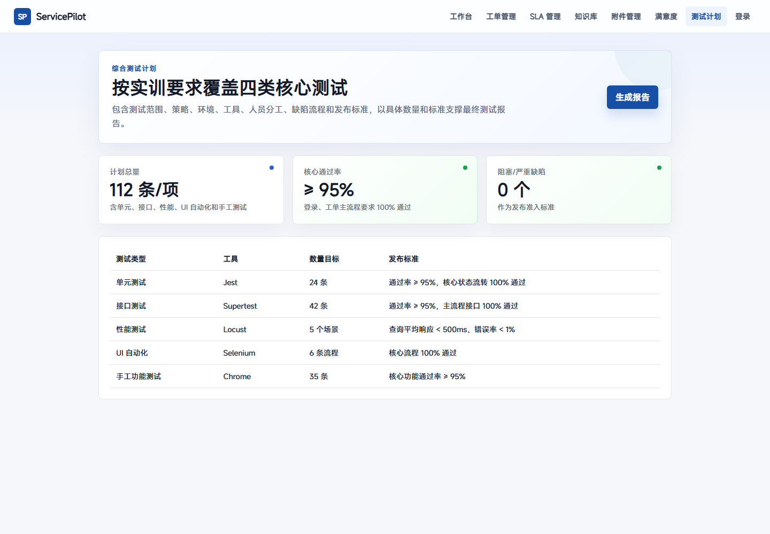The image size is (770, 534).
Task: Go to 工单管理 in the top navigation
Action: tap(501, 17)
